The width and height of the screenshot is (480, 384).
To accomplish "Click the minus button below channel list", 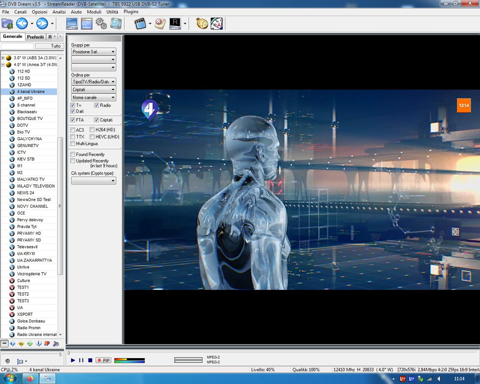I will point(4,343).
